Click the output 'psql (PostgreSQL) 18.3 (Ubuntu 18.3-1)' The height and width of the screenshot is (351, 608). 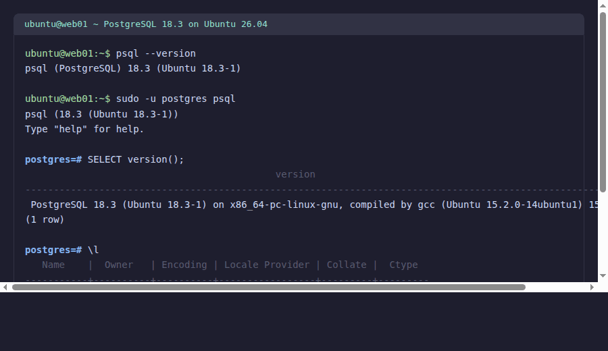(132, 69)
